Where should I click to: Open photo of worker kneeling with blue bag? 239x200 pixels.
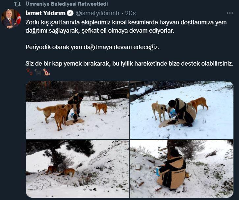click(182, 169)
